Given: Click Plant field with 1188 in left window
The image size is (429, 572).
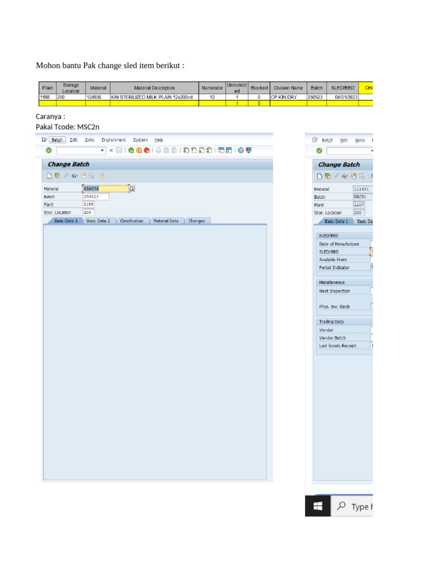Looking at the screenshot, I should pos(89,204).
